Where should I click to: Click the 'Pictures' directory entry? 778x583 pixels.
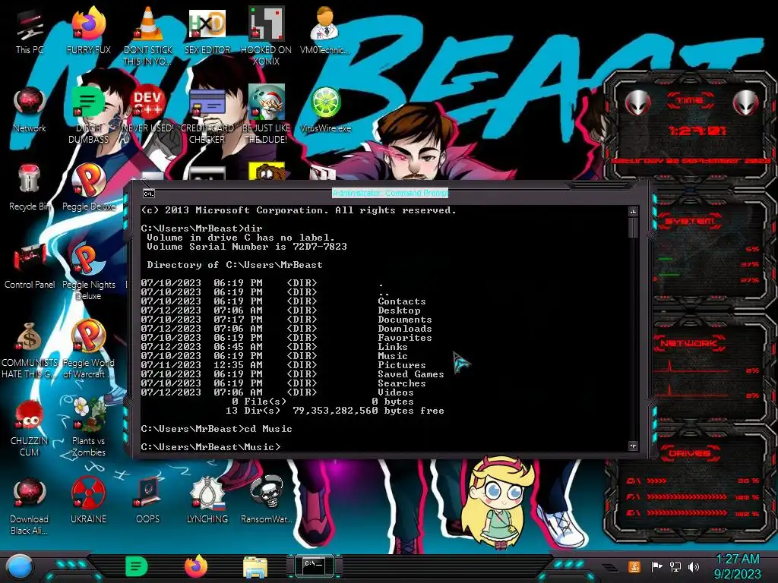coord(402,365)
